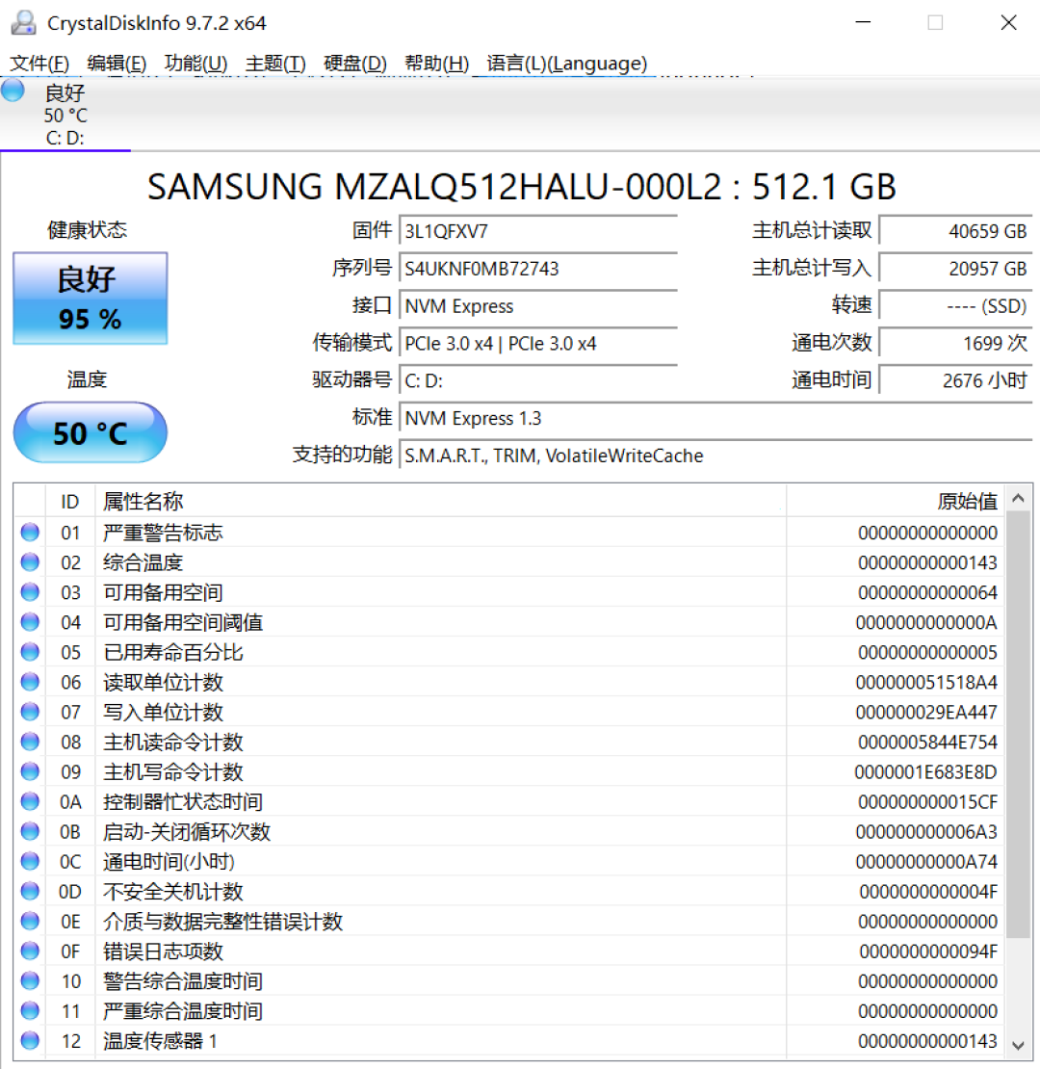Open the 主题(T) menu
Screen dimensions: 1040x1069
275,64
